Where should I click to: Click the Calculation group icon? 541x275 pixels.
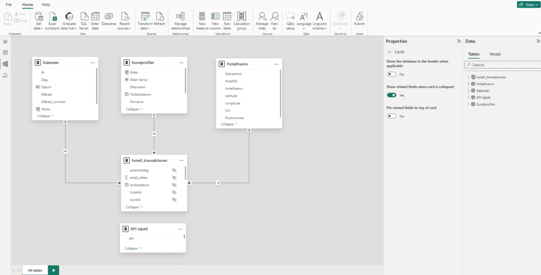pyautogui.click(x=241, y=17)
